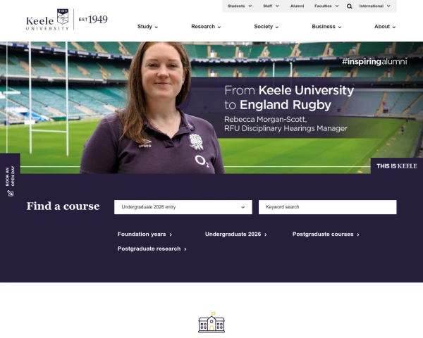Go to Postgraduate research

(152, 249)
